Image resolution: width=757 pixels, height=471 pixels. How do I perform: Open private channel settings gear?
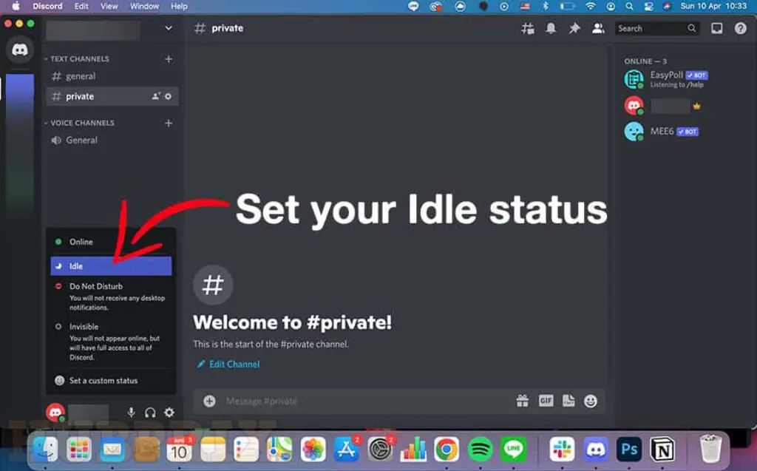pyautogui.click(x=168, y=97)
